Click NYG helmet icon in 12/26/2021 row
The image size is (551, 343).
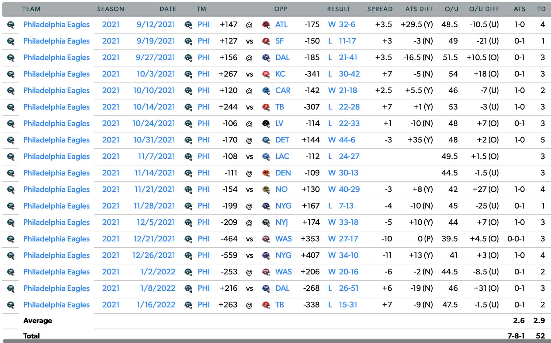(x=266, y=255)
